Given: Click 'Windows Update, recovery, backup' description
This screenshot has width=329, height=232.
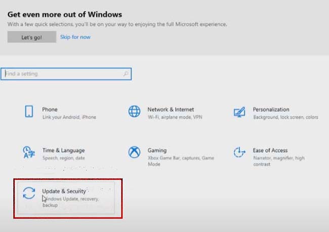Looking at the screenshot, I should 70,202.
